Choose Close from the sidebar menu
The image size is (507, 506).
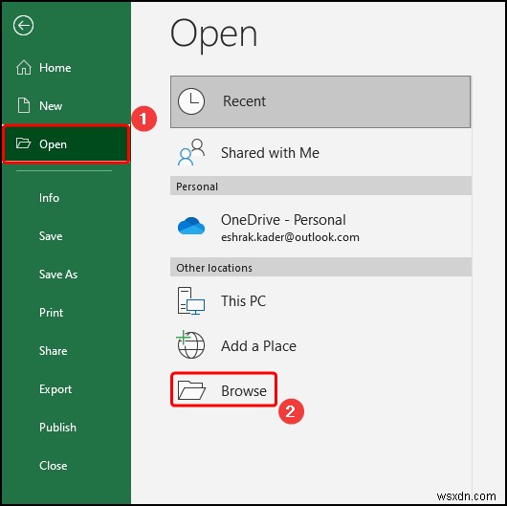(66, 466)
